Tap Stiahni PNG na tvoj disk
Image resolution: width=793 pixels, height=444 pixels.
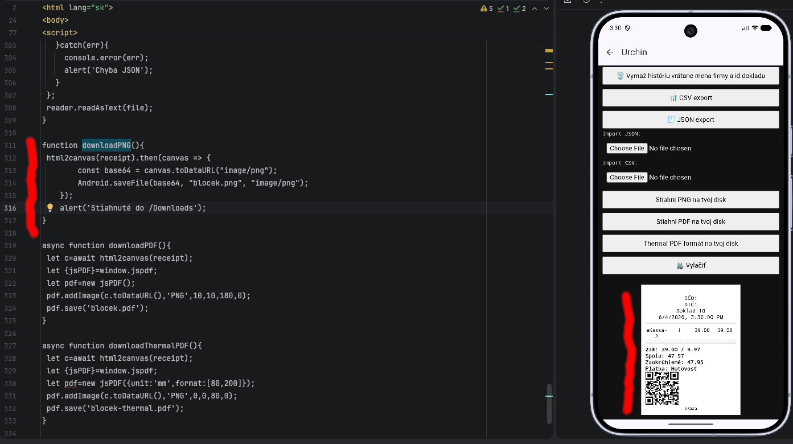691,200
